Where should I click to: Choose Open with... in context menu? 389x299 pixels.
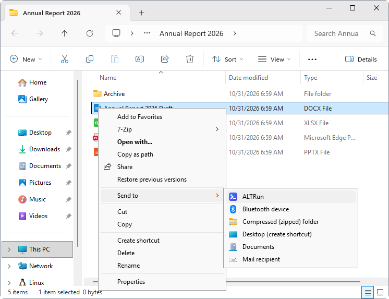click(x=162, y=142)
